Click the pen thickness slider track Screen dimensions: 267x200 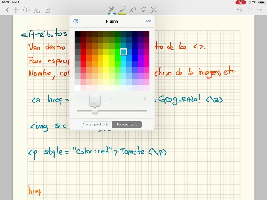(x=112, y=112)
